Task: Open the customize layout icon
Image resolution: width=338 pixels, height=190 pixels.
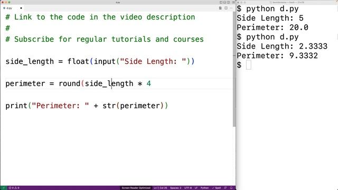Action: click(x=233, y=2)
